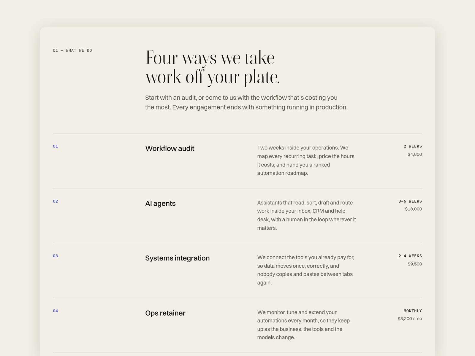Click the blue 04 row number
Screen dimensions: 475x356
point(56,311)
